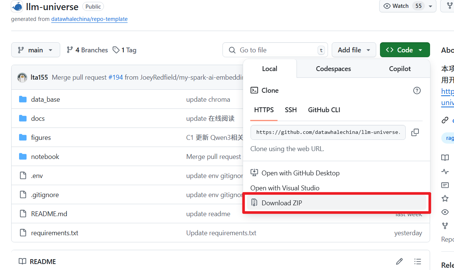Open the main branch selector dropdown
The width and height of the screenshot is (454, 270).
tap(36, 50)
